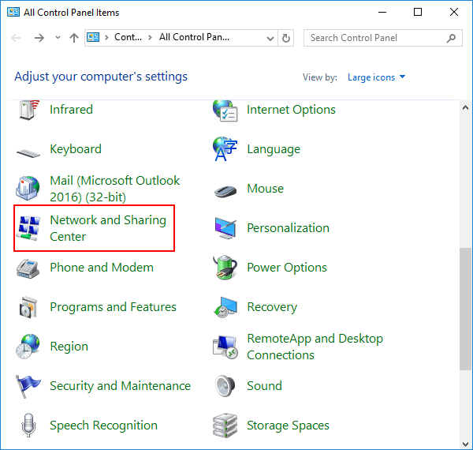Open Security and Maintenance link
This screenshot has width=473, height=450.
pyautogui.click(x=121, y=386)
